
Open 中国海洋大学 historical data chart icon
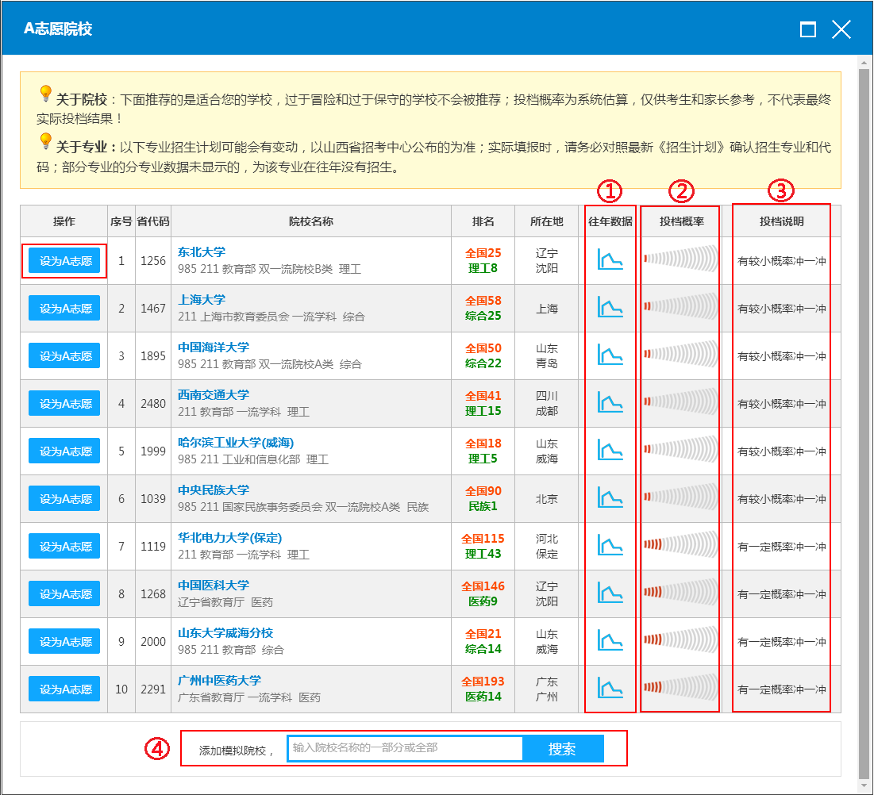tap(610, 355)
